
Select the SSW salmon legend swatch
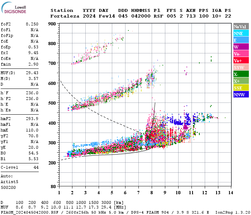241,67
